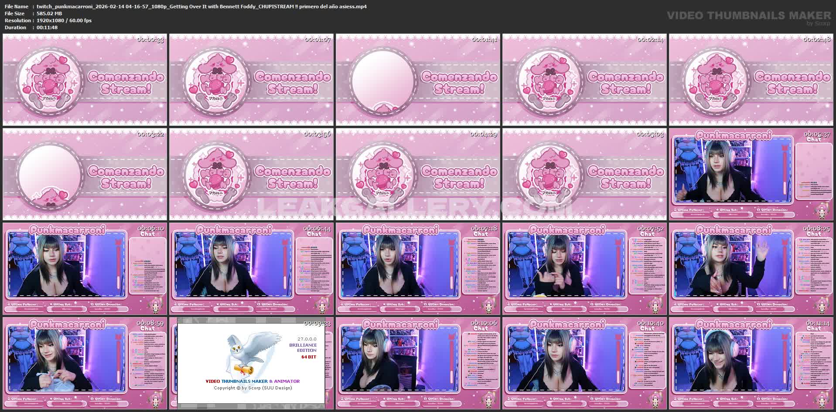Open the thumbnail at timestamp 00:08:59

point(85,363)
